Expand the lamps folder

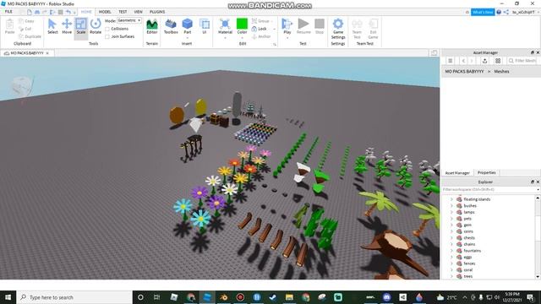click(451, 212)
